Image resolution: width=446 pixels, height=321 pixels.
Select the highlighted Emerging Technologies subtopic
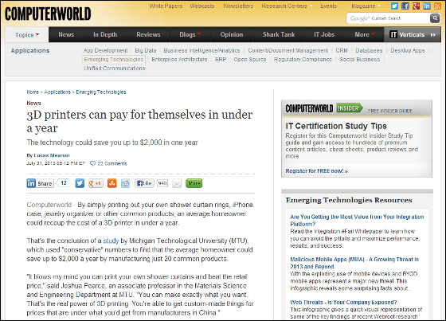click(x=114, y=60)
